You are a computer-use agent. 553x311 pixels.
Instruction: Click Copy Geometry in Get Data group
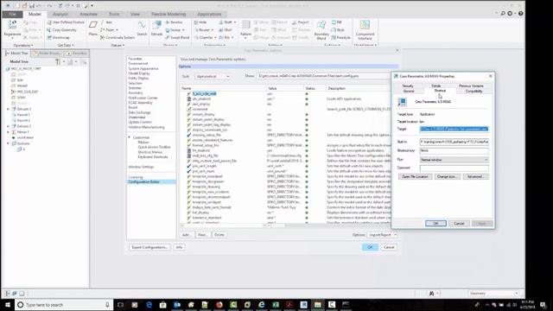point(61,30)
